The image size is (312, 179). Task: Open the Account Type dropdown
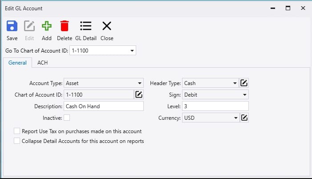[x=140, y=83]
